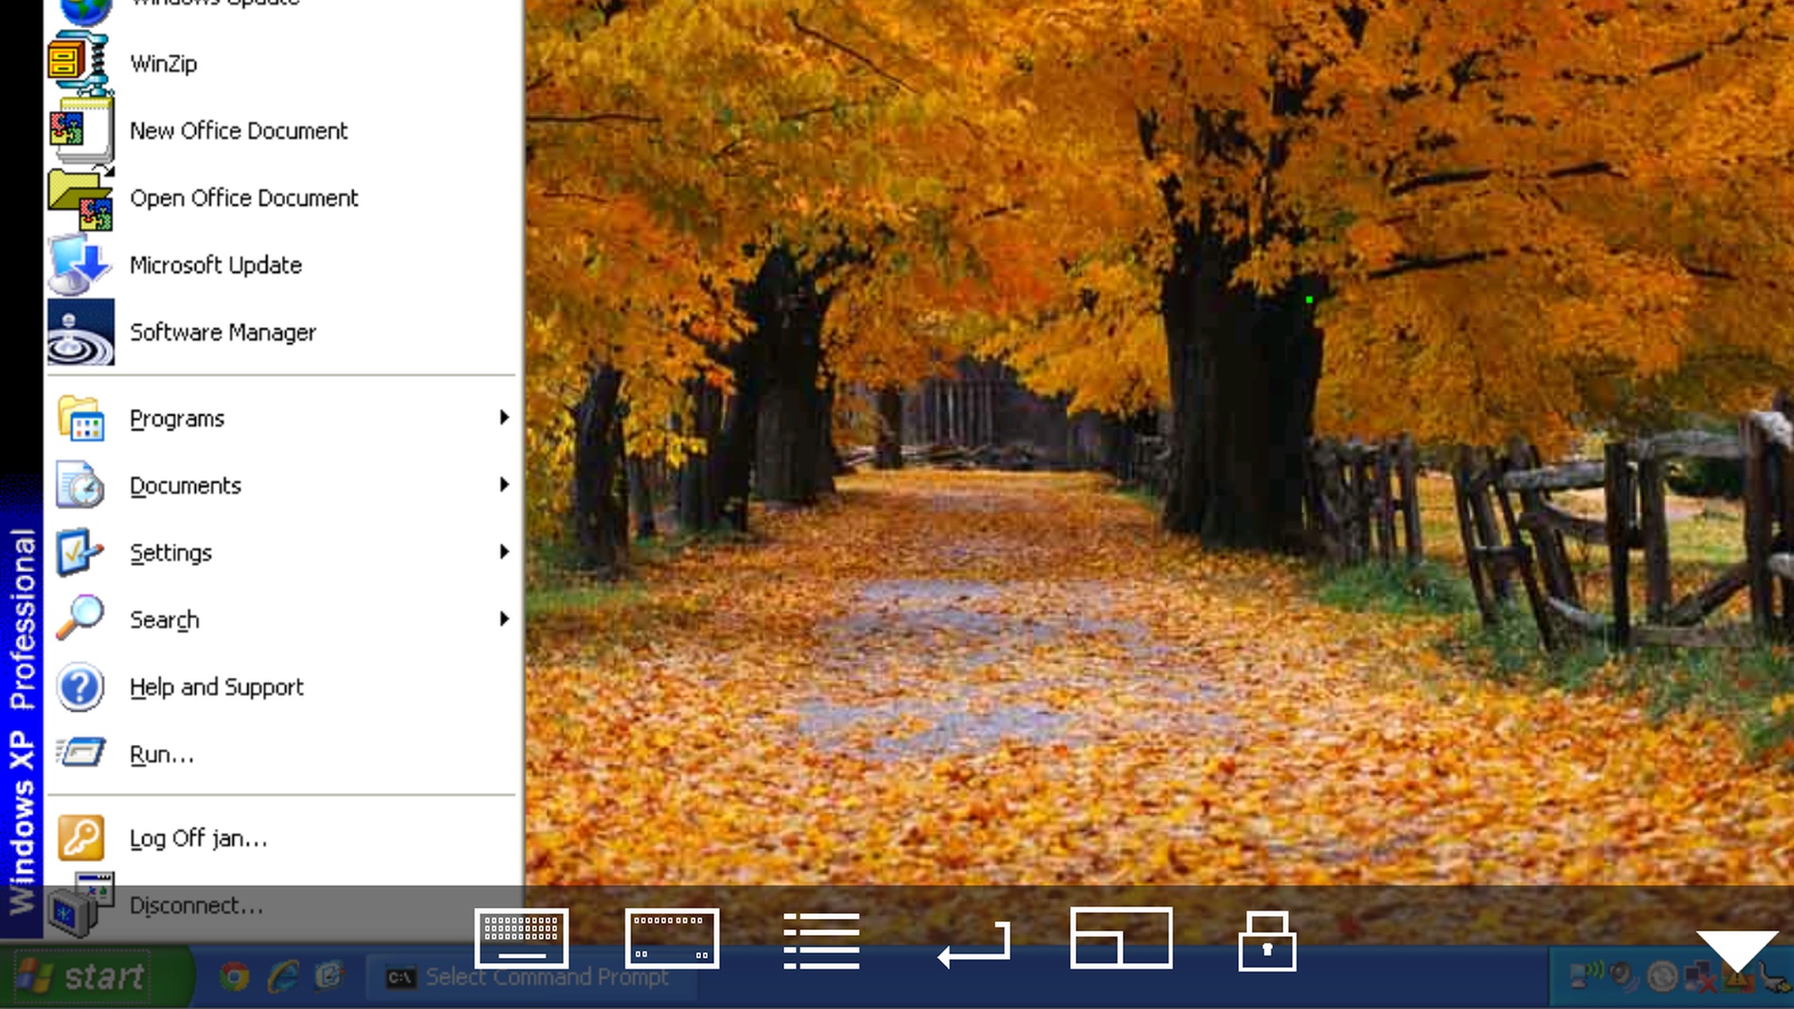Select Log Off jan...

click(280, 838)
